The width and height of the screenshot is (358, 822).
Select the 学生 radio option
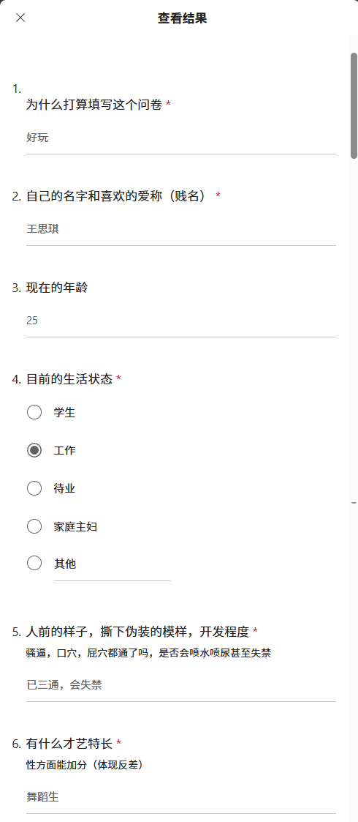[x=34, y=413]
